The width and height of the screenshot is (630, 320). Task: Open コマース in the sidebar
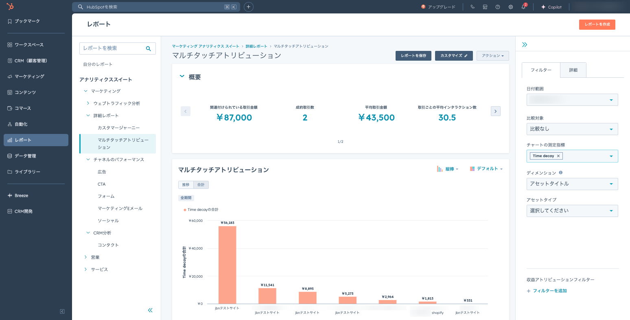[x=36, y=108]
